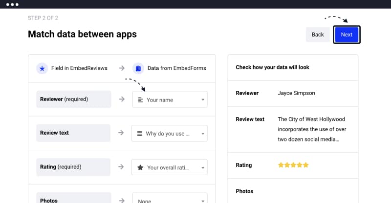Click the Back button
The width and height of the screenshot is (391, 203).
(x=318, y=35)
